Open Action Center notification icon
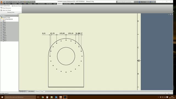Image resolution: width=176 pixels, height=99 pixels. pyautogui.click(x=167, y=97)
